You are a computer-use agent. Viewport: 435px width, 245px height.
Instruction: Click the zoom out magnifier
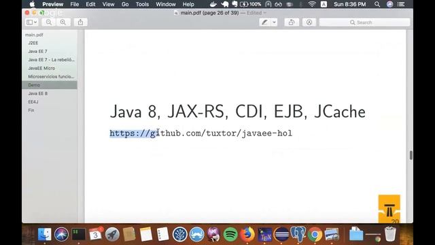[49, 22]
